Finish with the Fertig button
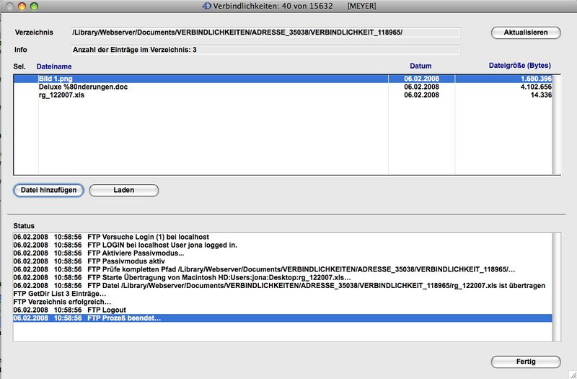 coord(525,362)
